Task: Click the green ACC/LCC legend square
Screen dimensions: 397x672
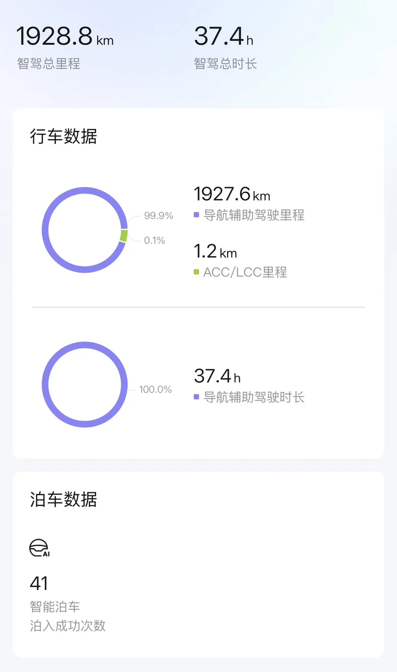Action: point(196,272)
